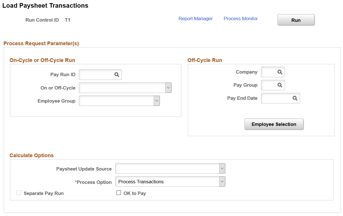Open the Process Monitor link
The image size is (343, 216).
click(241, 18)
